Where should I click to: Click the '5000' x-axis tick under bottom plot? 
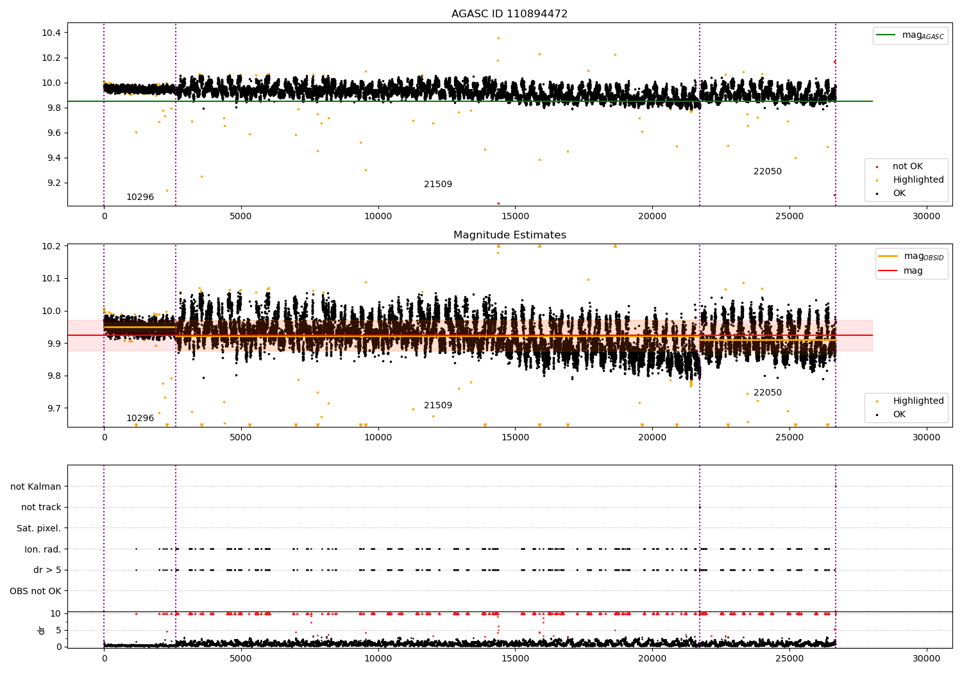pyautogui.click(x=241, y=659)
